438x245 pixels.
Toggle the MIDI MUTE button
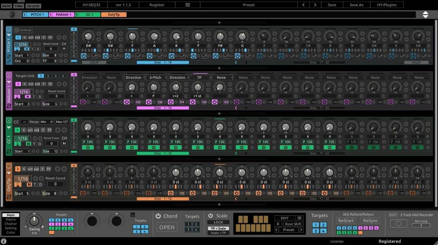(6, 6)
